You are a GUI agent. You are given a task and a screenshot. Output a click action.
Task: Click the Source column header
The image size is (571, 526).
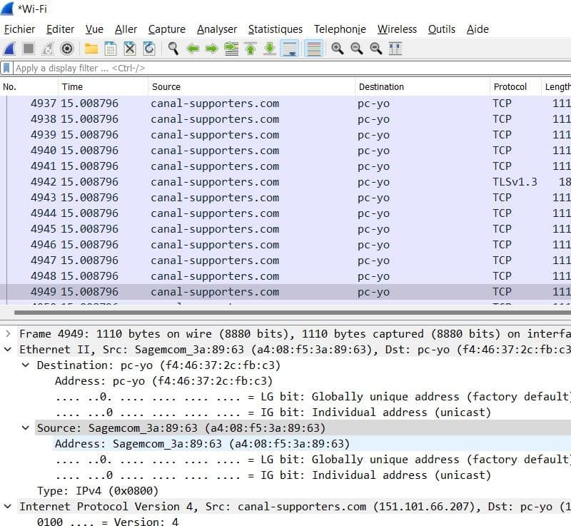(166, 86)
